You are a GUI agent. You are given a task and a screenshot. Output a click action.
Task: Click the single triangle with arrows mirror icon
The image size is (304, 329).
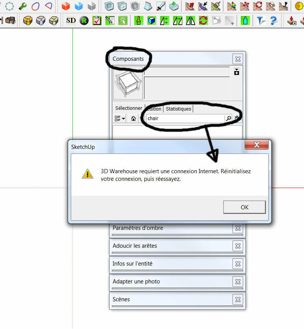pyautogui.click(x=164, y=21)
